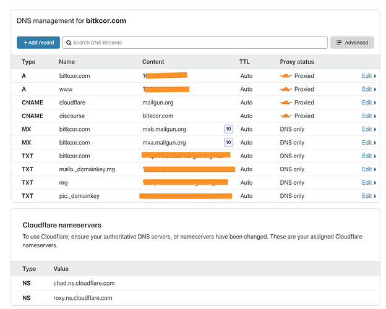
Task: Click the Cloudflare nameservers heading
Action: click(x=62, y=225)
